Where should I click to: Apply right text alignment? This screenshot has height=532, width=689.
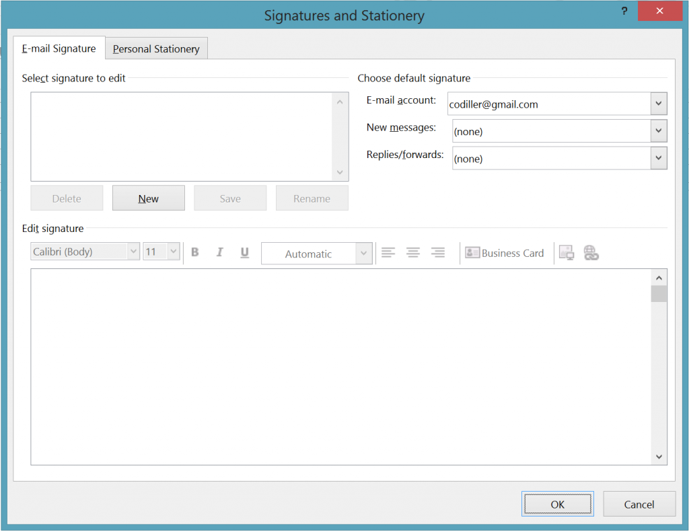[438, 252]
